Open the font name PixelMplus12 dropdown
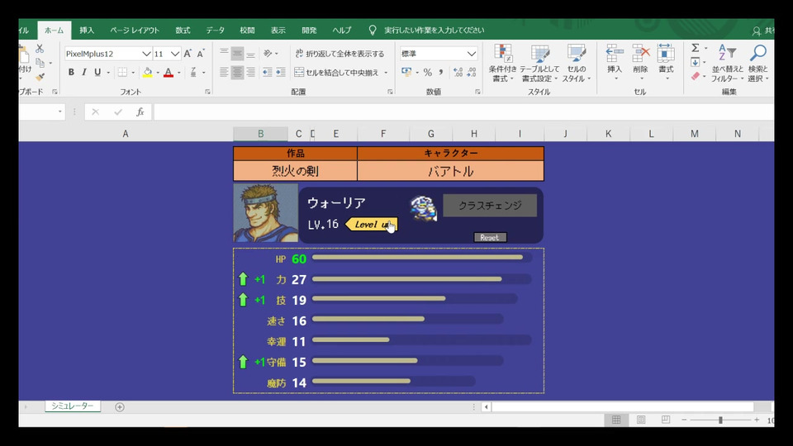The height and width of the screenshot is (446, 793). 146,54
